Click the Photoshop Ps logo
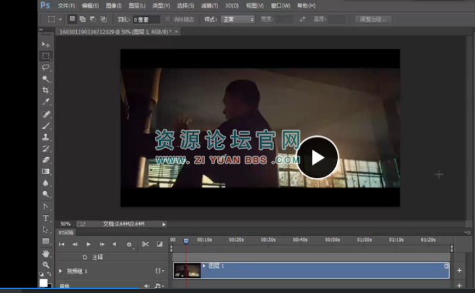Viewport: 475px width, 293px height. 45,5
